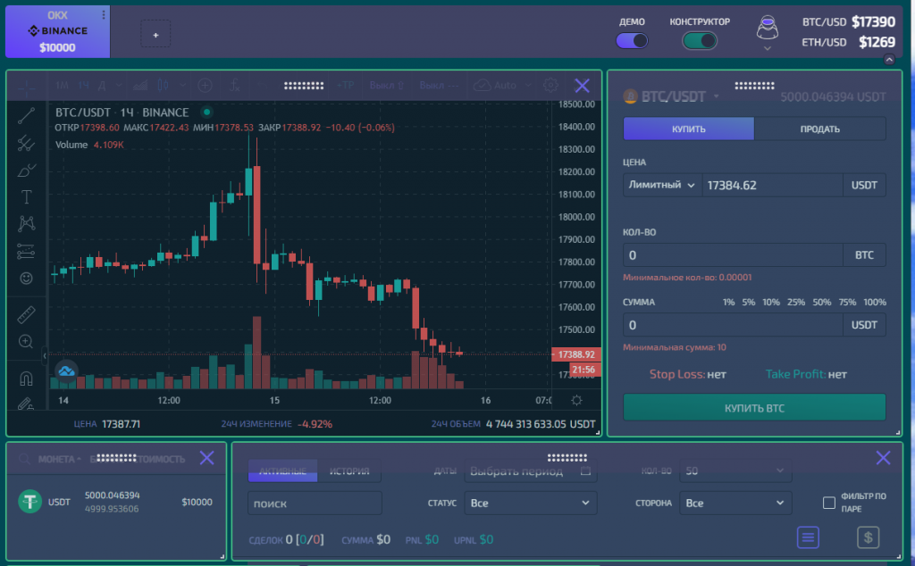Open the fx indicators functions
This screenshot has width=915, height=566.
(235, 86)
